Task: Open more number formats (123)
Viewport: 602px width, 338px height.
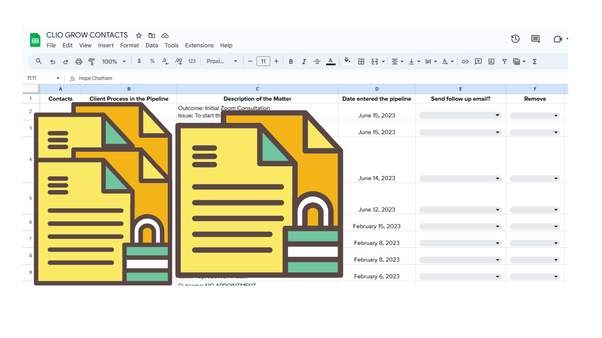Action: [192, 62]
